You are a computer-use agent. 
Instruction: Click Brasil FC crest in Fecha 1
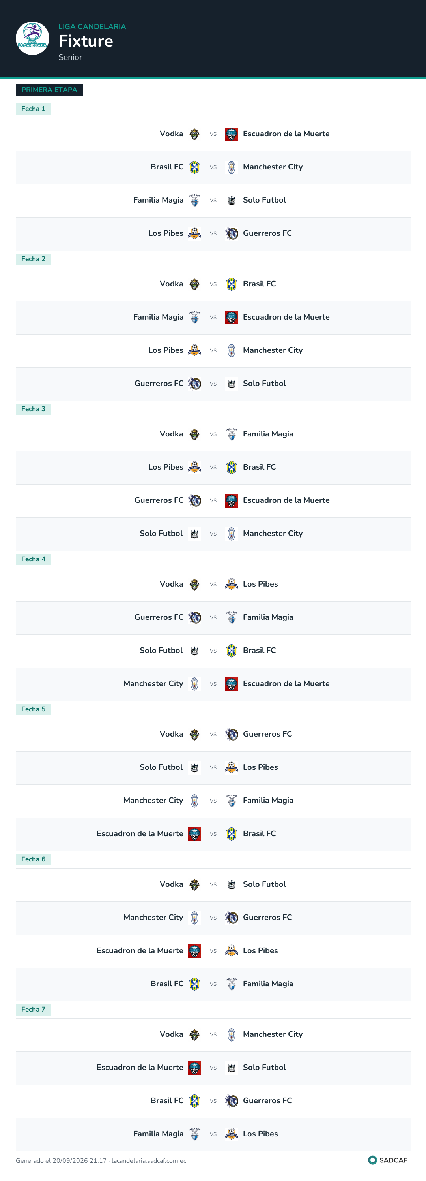195,167
